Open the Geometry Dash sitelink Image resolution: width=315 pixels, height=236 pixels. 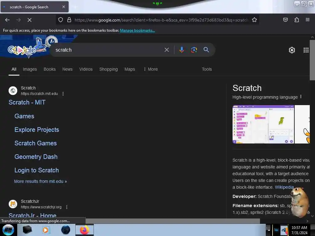[x=36, y=157]
